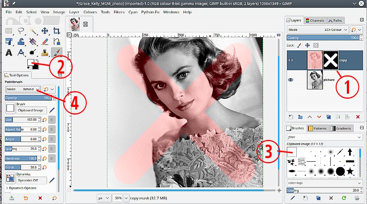This screenshot has width=367, height=204.
Task: Pick the Move tool in toolbox
Action: click(44, 31)
